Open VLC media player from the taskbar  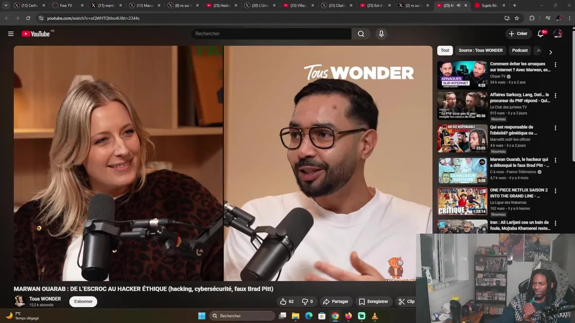[x=375, y=316]
